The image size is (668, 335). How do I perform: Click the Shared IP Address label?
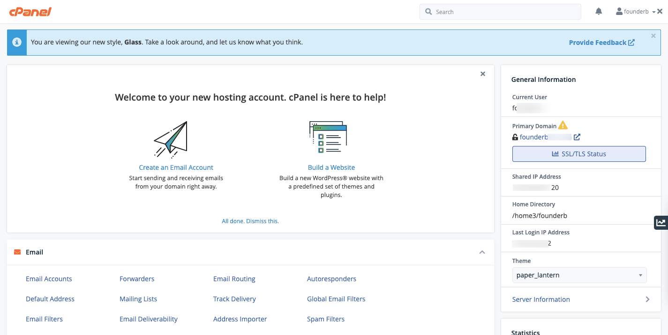pyautogui.click(x=536, y=177)
